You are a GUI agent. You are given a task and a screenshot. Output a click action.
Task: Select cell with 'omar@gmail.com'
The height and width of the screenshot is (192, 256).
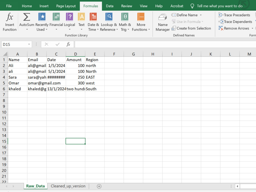[x=37, y=83]
